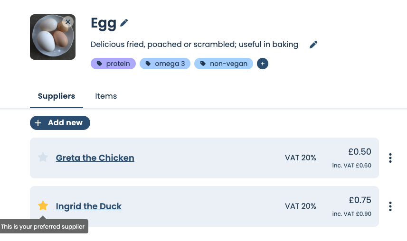Open the Greta the Chicken link
Screen dimensions: 407x241
pyautogui.click(x=95, y=158)
